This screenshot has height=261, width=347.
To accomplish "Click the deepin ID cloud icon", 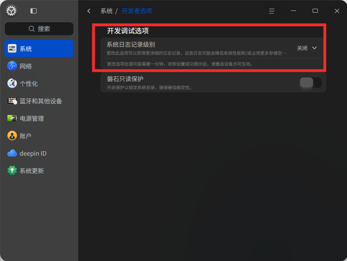I will click(12, 153).
